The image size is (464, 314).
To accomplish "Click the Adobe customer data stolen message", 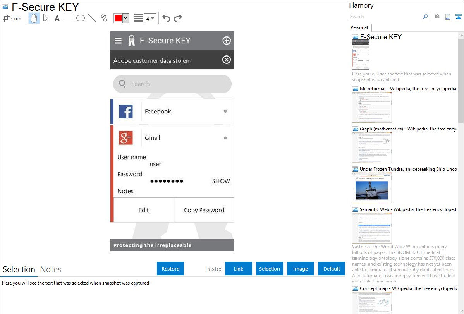I will 151,61.
